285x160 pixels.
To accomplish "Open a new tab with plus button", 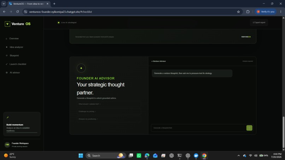I will click(x=54, y=4).
